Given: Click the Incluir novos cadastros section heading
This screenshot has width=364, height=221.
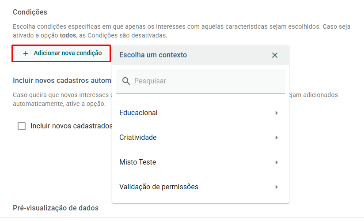Looking at the screenshot, I should [62, 80].
